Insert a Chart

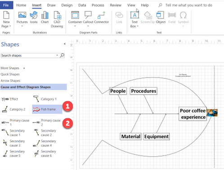45,17
